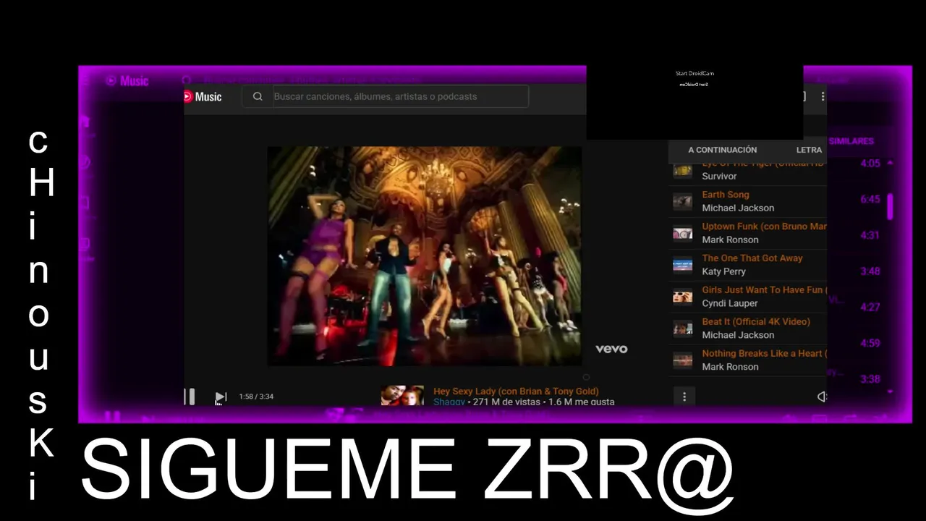Screen dimensions: 926x521
Task: Click the volume speaker icon
Action: [822, 396]
